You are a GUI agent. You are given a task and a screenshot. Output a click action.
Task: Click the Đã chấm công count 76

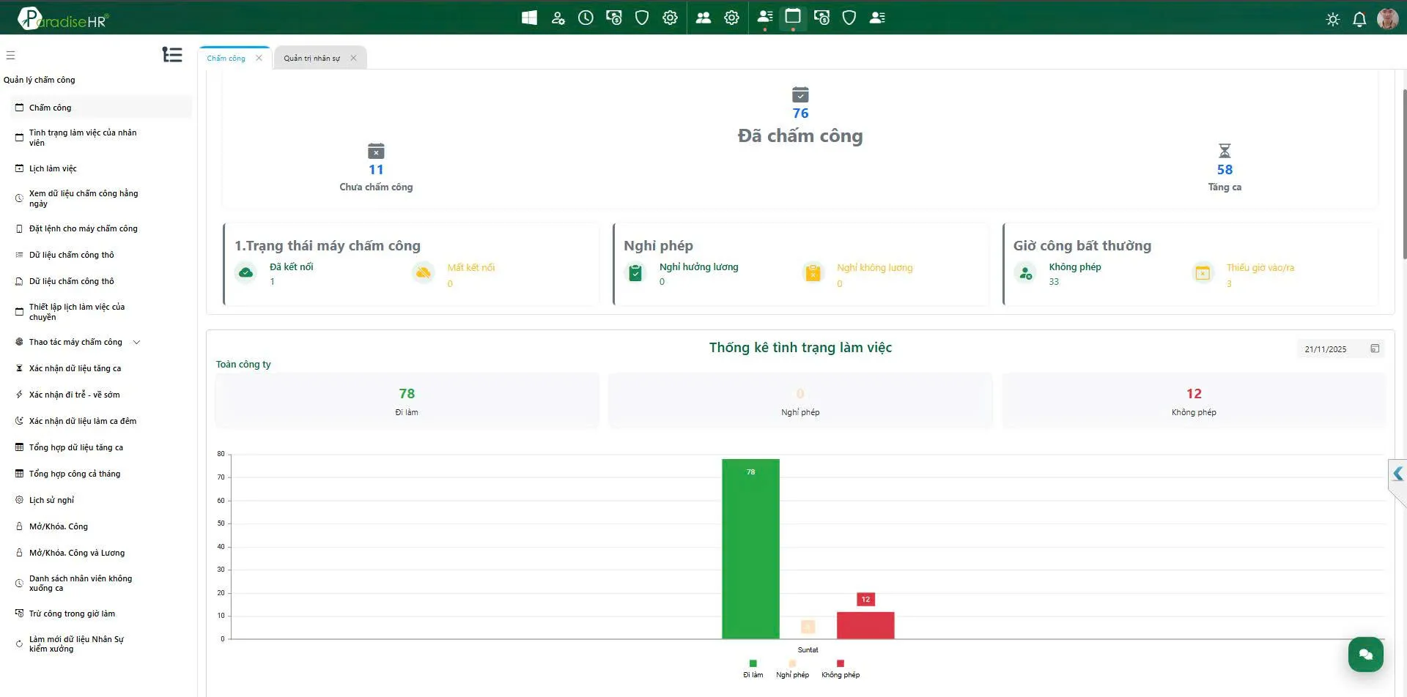point(800,113)
